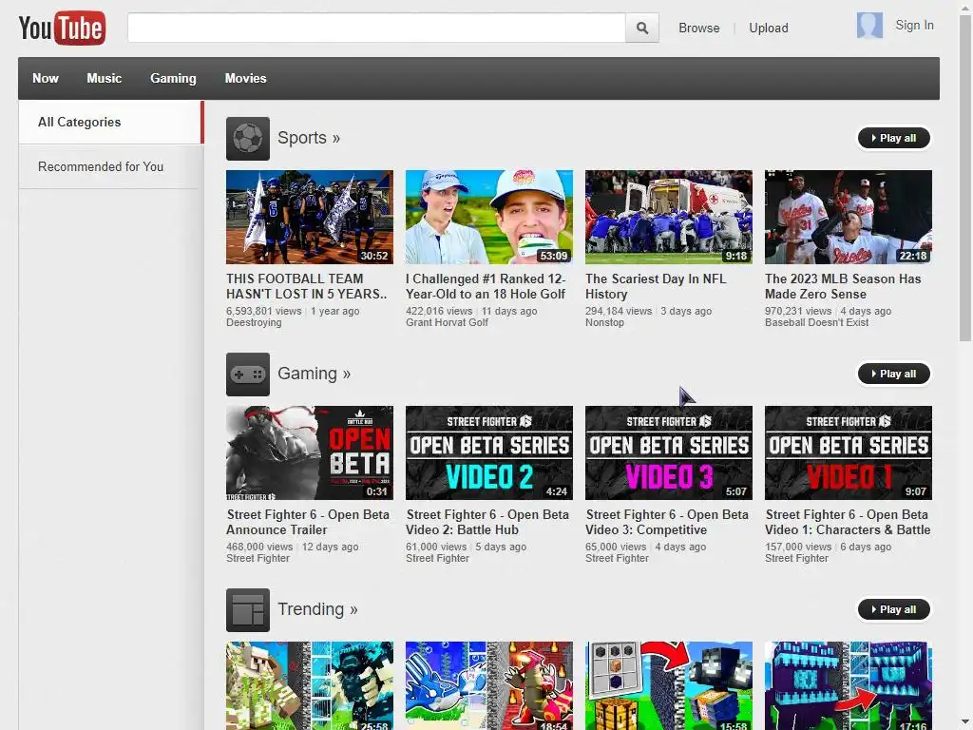The image size is (973, 730).
Task: Open the Open Beta trailer 0:31 thumbnail
Action: pyautogui.click(x=310, y=453)
